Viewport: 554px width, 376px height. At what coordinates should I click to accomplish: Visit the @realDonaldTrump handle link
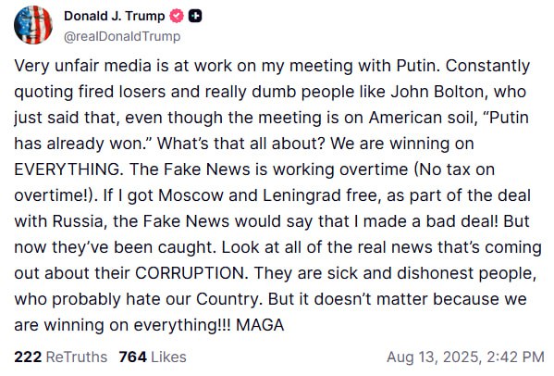click(x=122, y=36)
